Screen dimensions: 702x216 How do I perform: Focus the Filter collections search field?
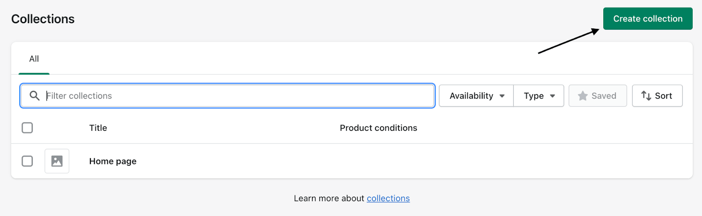pyautogui.click(x=227, y=96)
